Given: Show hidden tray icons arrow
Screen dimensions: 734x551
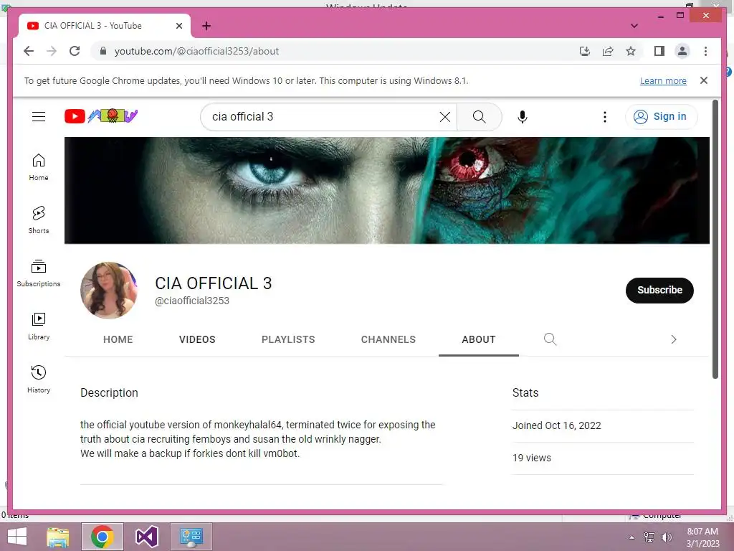Looking at the screenshot, I should [x=631, y=537].
